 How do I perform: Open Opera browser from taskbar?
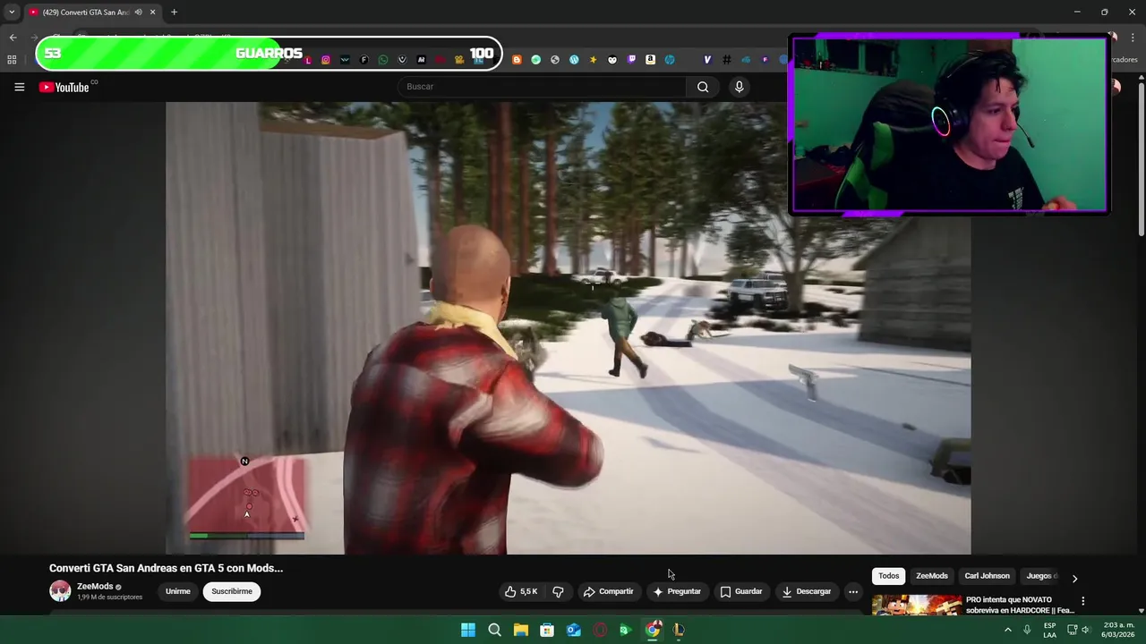(600, 630)
